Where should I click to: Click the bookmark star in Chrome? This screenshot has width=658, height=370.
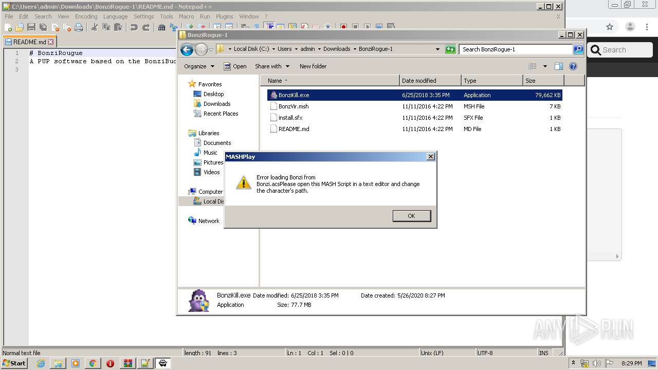[610, 27]
